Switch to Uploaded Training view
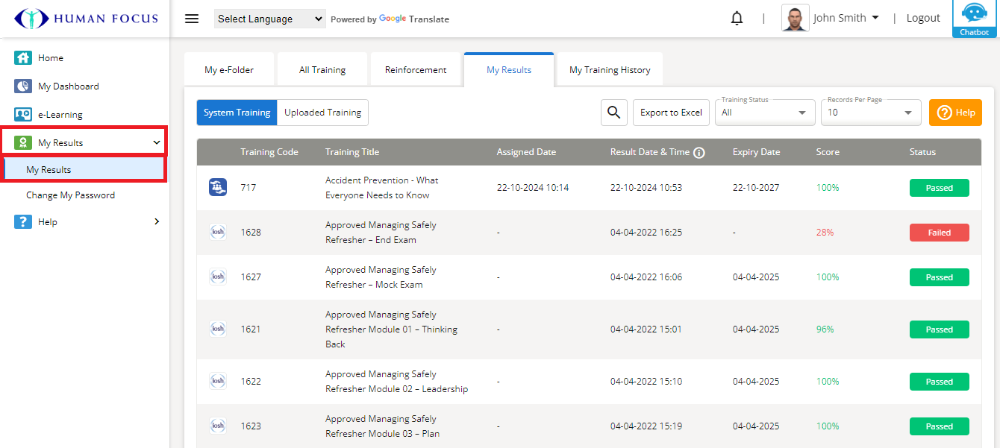Viewport: 1000px width, 448px height. 322,113
